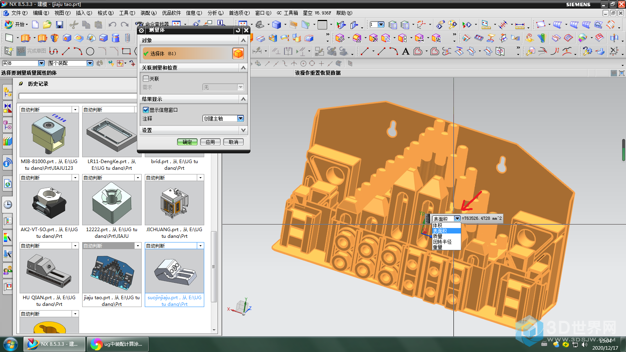Click the 取消 Cancel button
626x352 pixels.
pos(233,142)
